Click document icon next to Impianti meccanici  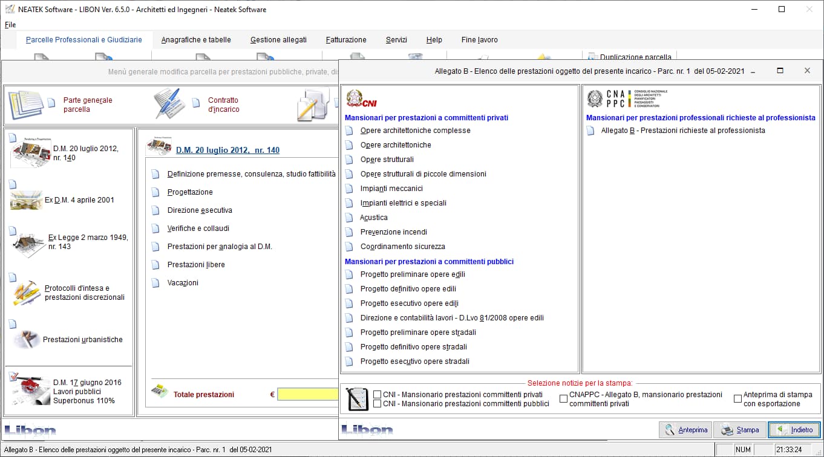pyautogui.click(x=348, y=189)
